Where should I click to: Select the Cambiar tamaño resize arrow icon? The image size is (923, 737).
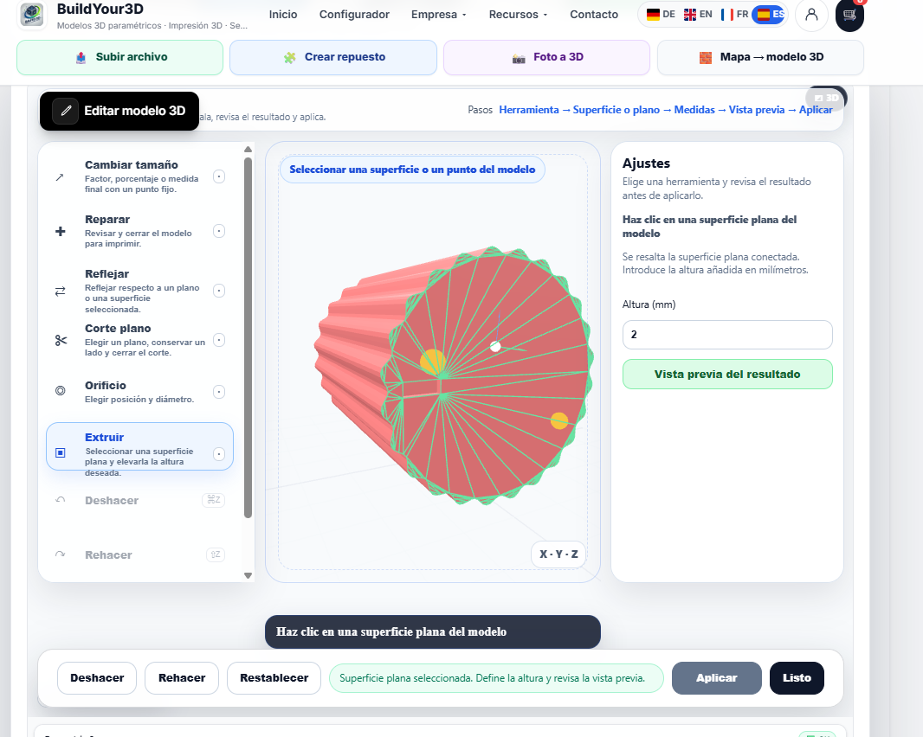tap(60, 177)
